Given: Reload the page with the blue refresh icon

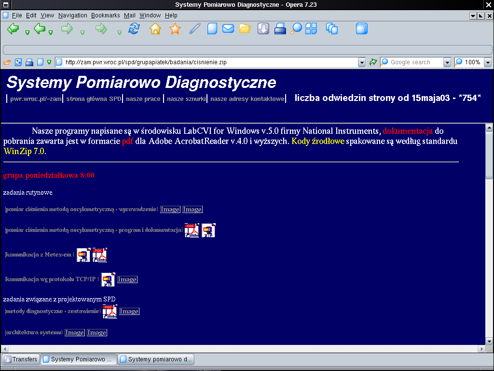Looking at the screenshot, I should 134,29.
